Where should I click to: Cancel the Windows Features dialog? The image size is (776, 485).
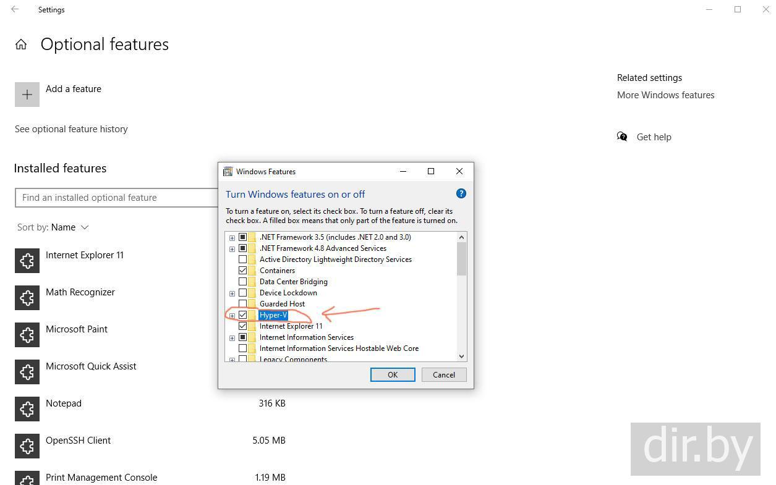[x=444, y=374]
